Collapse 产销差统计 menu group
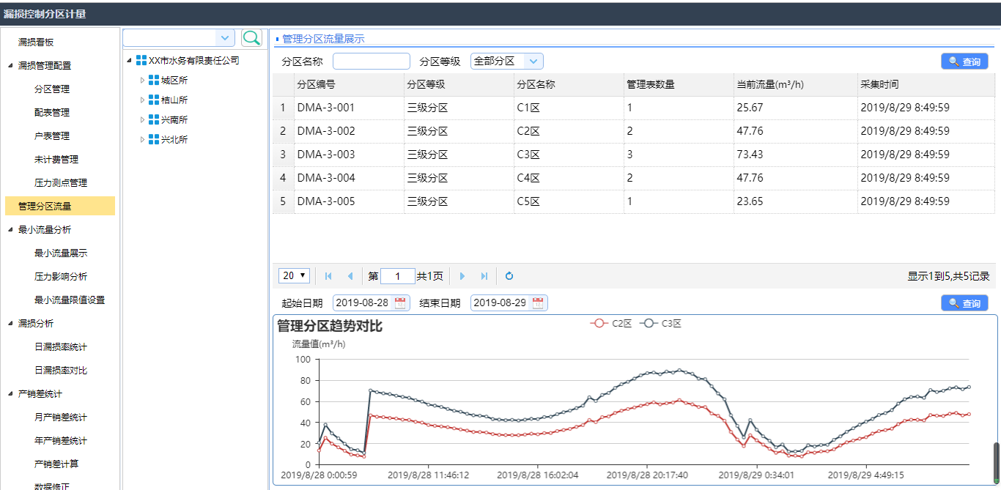The image size is (1001, 490). pos(10,394)
